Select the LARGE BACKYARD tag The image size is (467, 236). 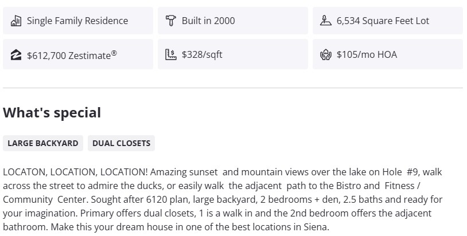pos(43,143)
